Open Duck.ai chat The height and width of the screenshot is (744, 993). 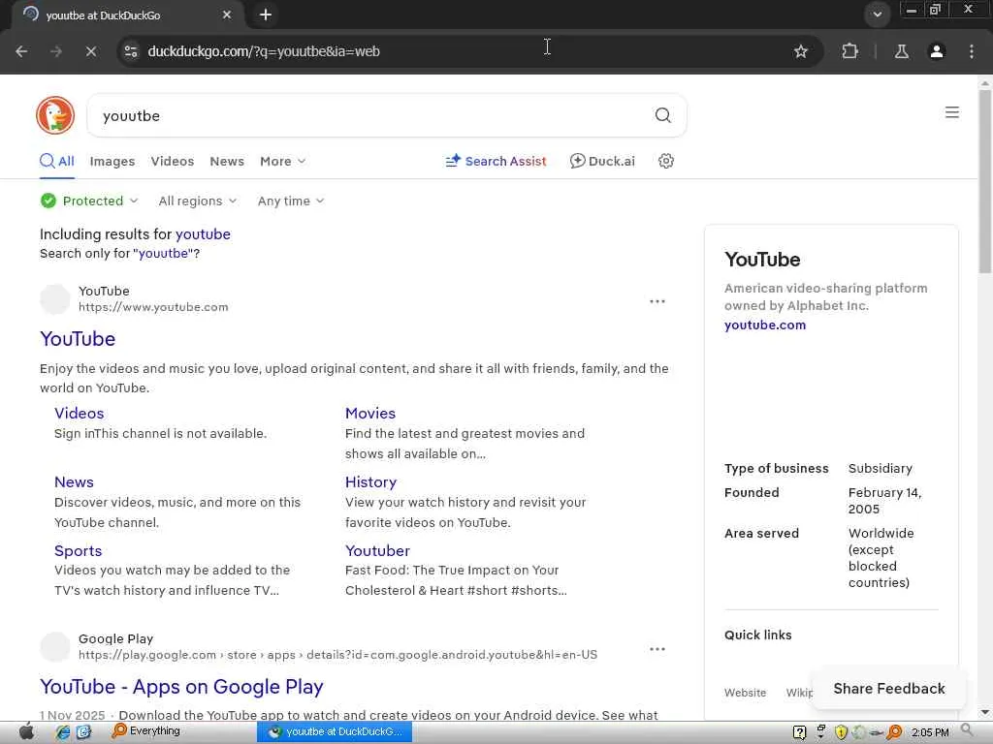pos(602,161)
